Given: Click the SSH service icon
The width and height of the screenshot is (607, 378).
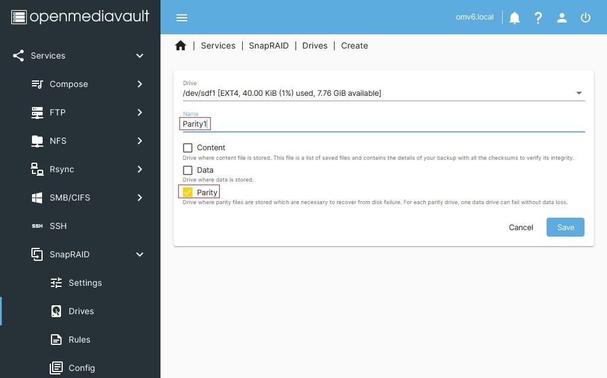Looking at the screenshot, I should [x=37, y=226].
